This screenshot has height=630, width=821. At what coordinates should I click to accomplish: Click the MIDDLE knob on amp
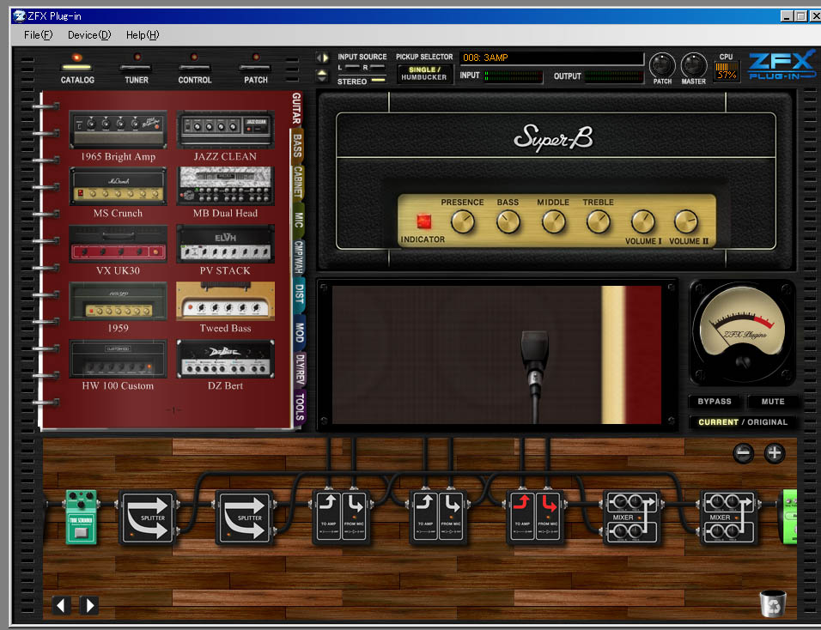(x=553, y=221)
